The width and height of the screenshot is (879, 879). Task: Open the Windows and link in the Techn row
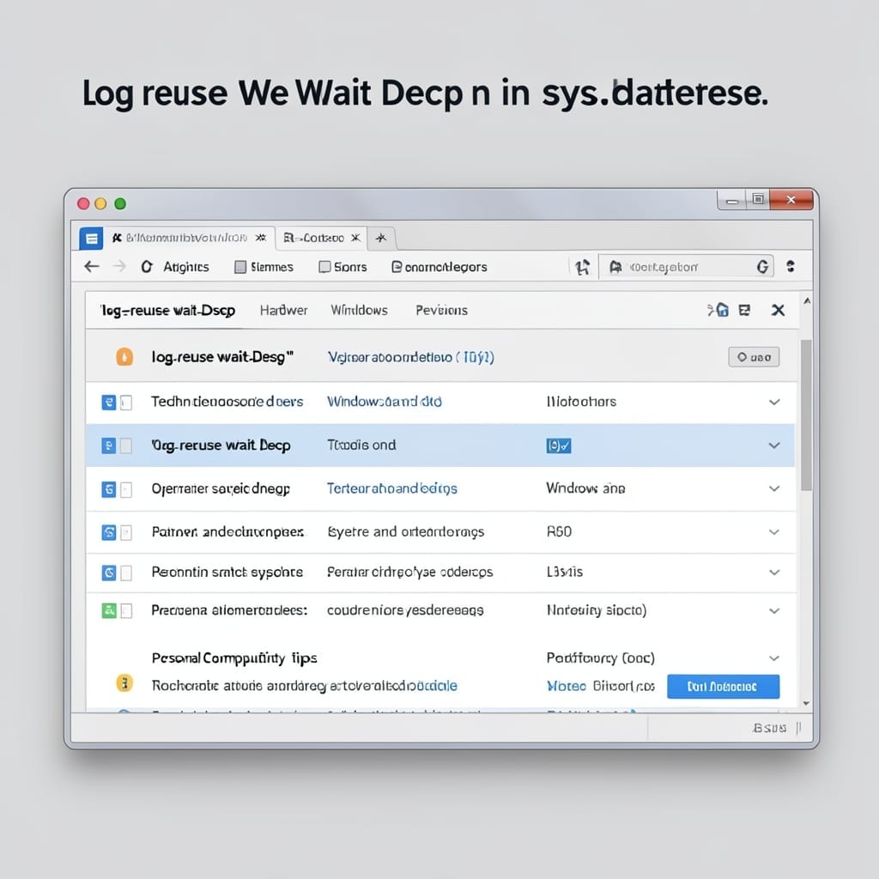[385, 402]
